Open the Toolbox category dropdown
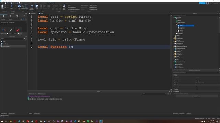The image size is (220, 123). click(x=4, y=19)
